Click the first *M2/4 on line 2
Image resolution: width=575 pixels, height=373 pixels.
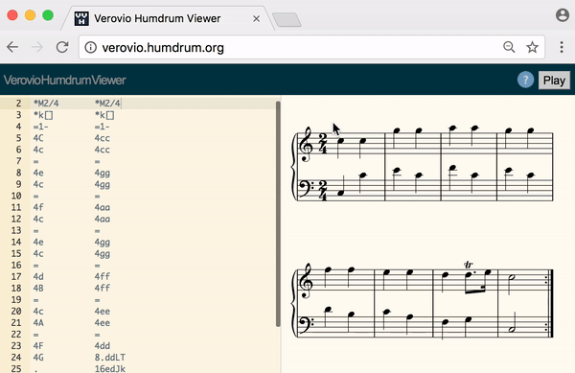point(46,103)
